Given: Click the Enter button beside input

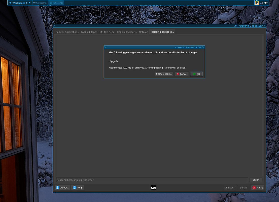Looking at the screenshot, I should pos(256,180).
